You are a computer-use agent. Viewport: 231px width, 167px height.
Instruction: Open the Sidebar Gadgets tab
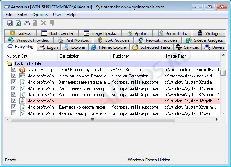click(x=204, y=40)
